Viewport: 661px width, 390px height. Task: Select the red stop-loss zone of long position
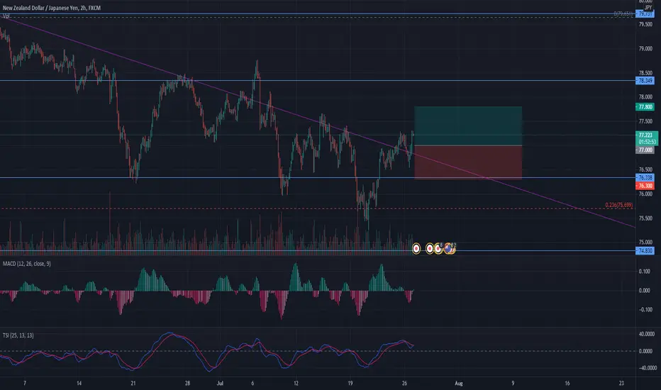click(468, 163)
